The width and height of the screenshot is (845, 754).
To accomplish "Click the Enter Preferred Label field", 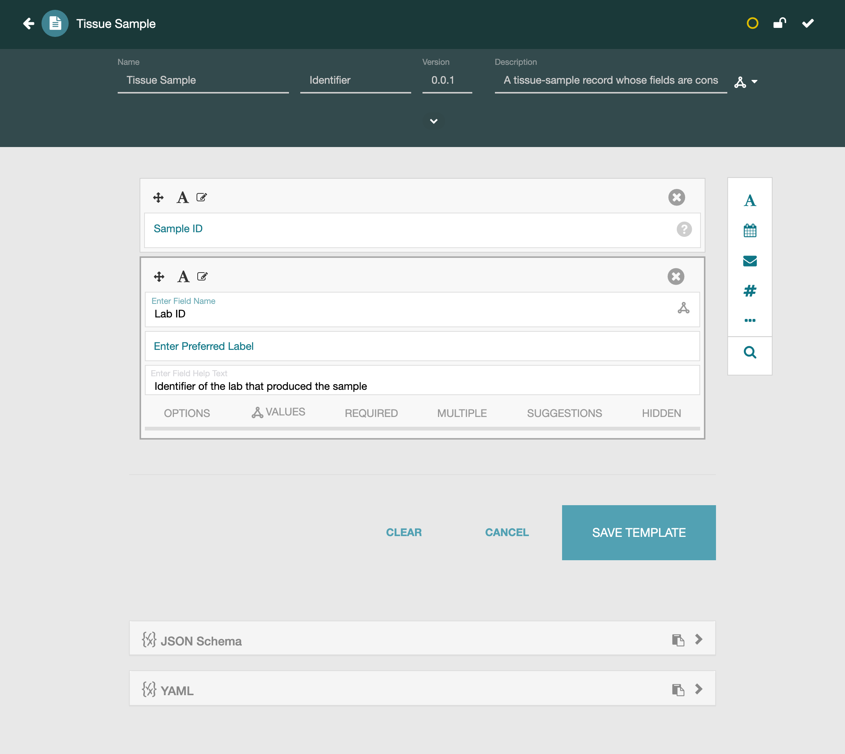I will click(x=422, y=346).
